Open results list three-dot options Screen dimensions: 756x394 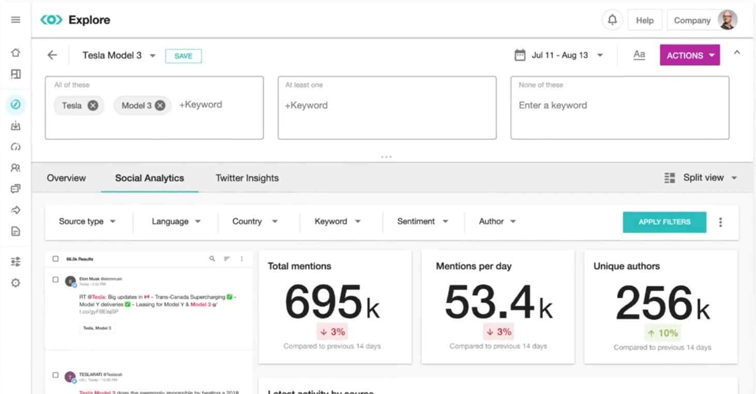click(241, 259)
